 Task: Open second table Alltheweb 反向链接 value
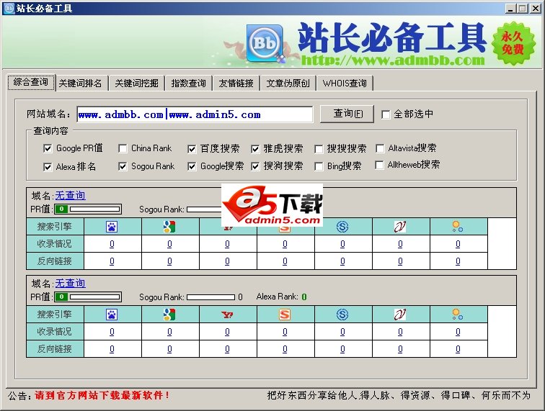coord(458,349)
